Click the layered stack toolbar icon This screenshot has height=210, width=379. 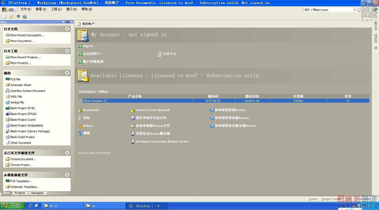tap(18, 17)
